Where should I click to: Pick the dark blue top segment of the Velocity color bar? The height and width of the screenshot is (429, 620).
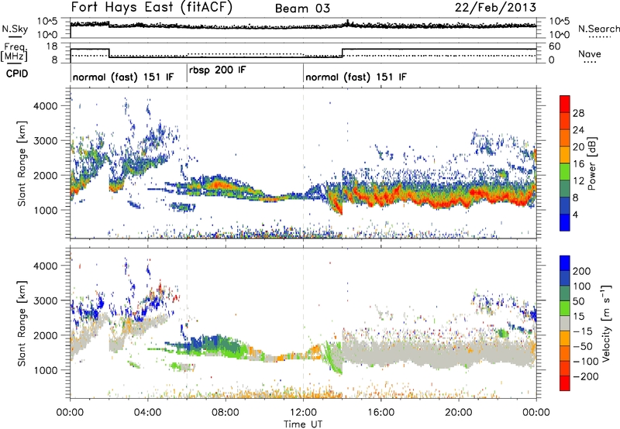pos(565,263)
